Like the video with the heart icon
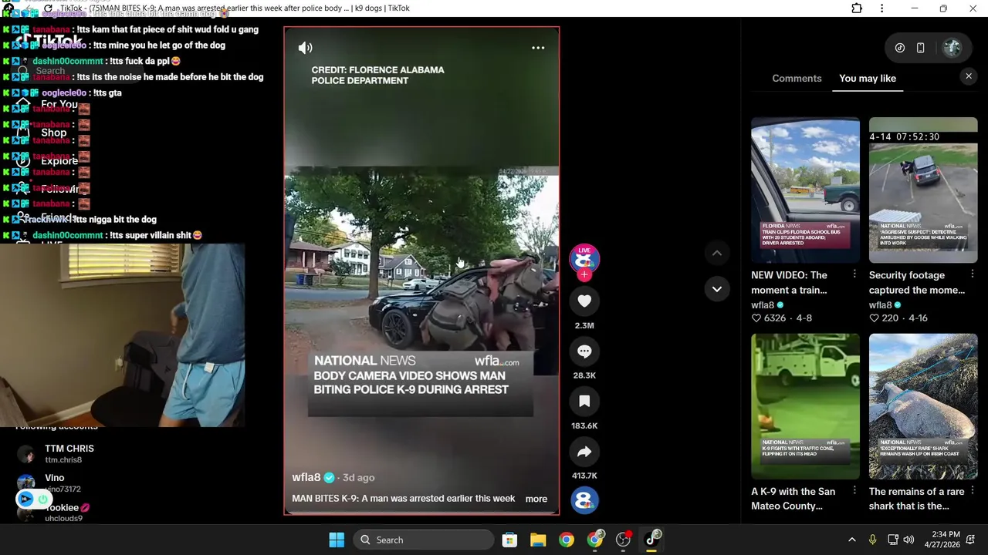The height and width of the screenshot is (555, 988). coord(584,301)
